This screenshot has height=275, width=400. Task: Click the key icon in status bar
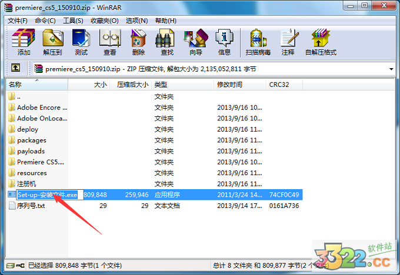click(20, 266)
